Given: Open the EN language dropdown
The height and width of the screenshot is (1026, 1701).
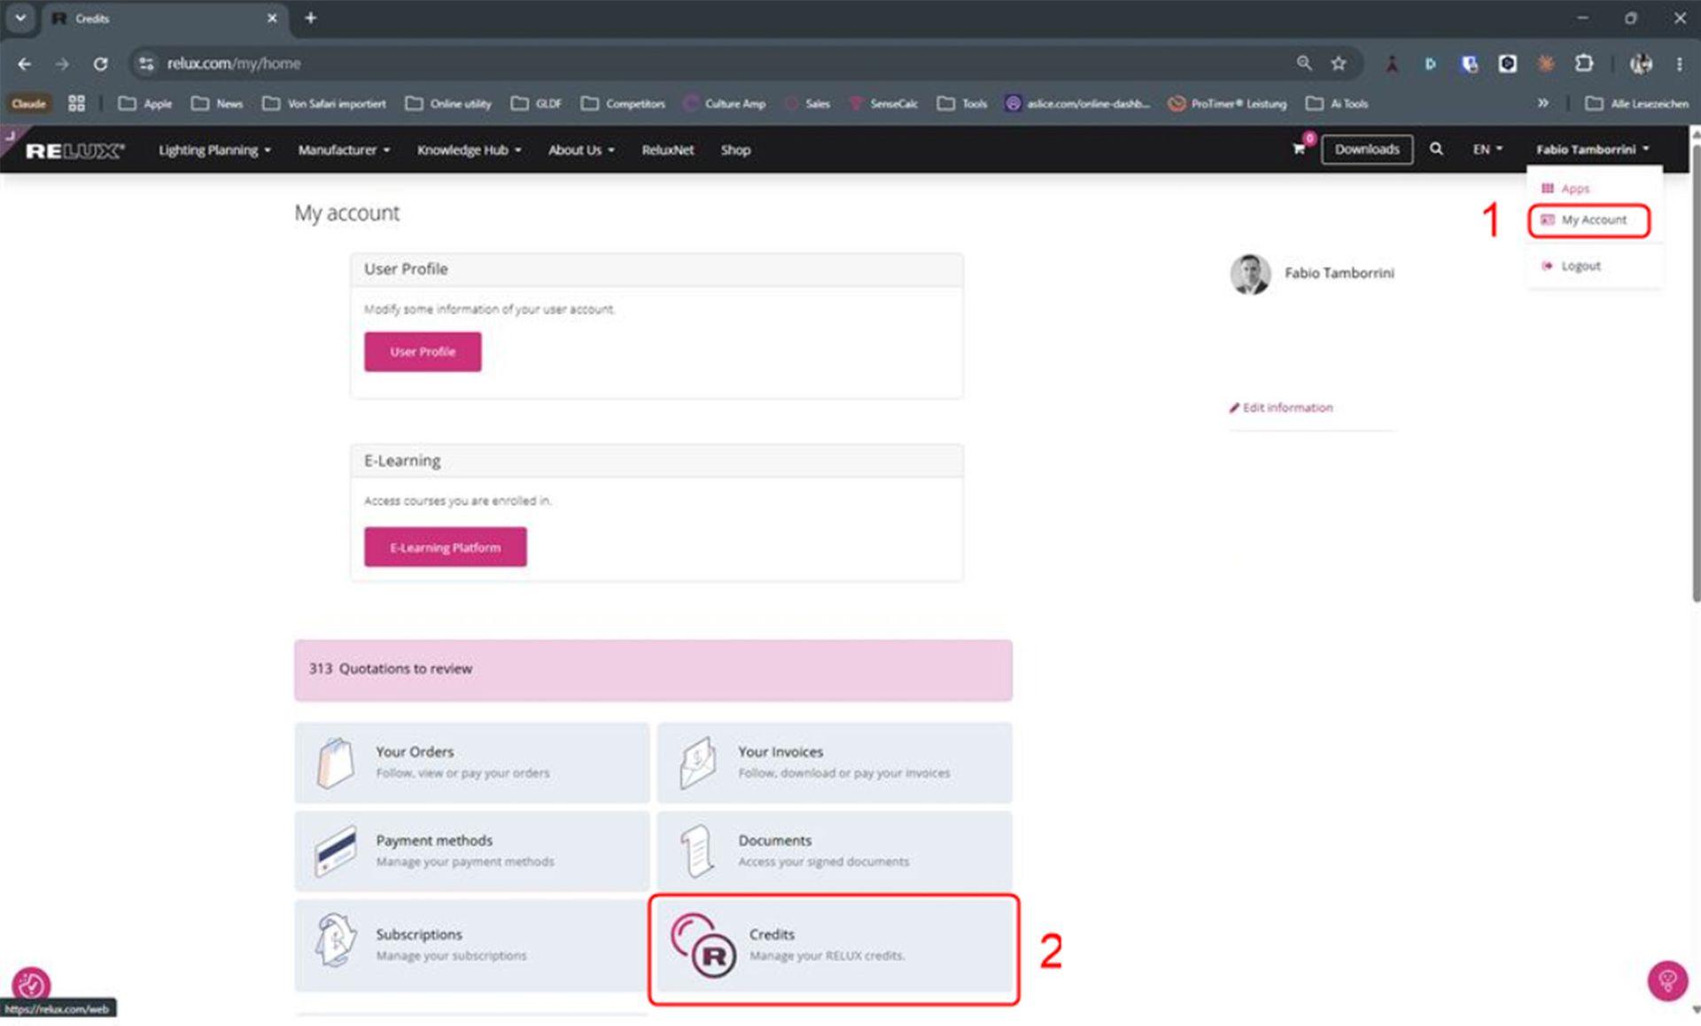Looking at the screenshot, I should click(1487, 150).
